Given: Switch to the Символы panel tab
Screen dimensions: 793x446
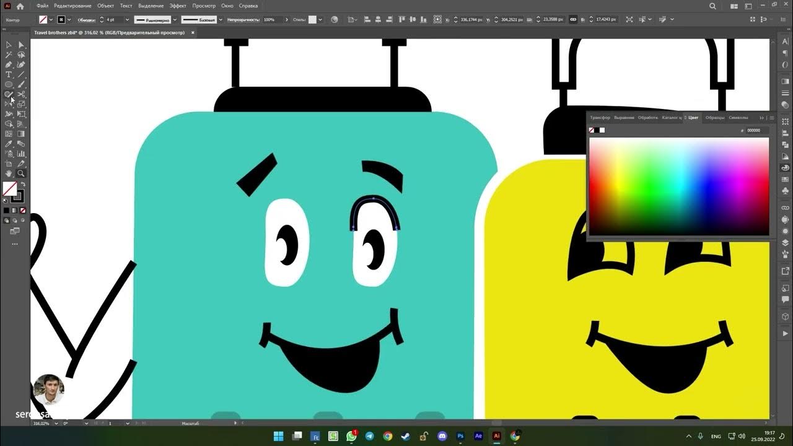Looking at the screenshot, I should [738, 118].
